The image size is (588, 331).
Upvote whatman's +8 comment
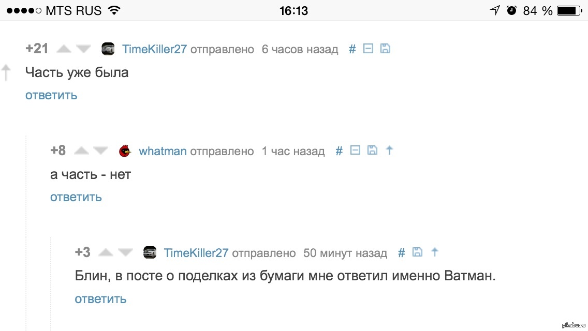coord(81,151)
